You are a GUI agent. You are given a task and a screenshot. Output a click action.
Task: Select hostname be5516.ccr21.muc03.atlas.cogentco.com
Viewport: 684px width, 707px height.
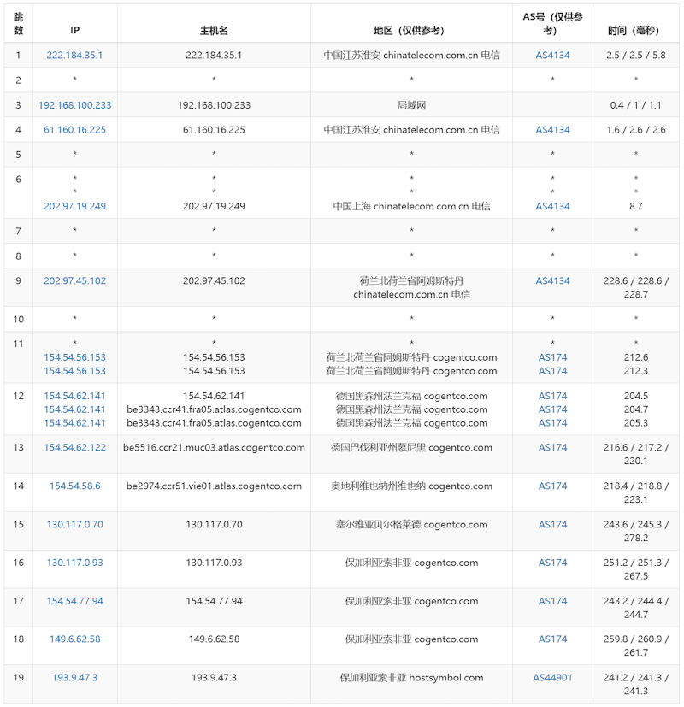(x=214, y=448)
